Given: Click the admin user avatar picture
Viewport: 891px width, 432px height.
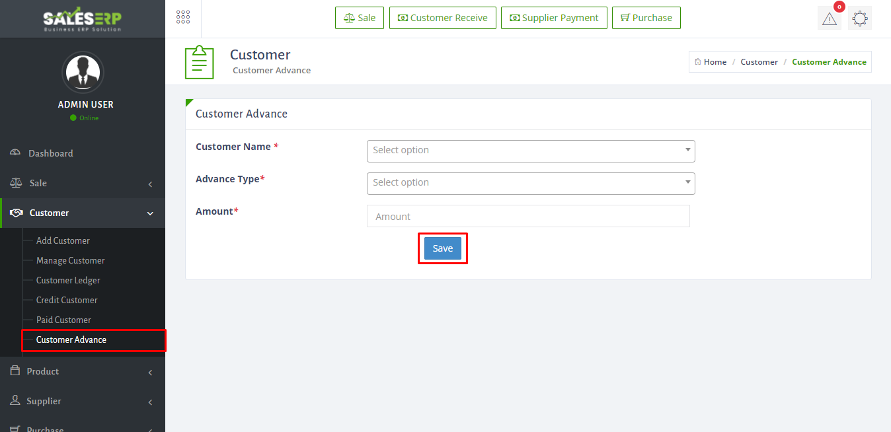Looking at the screenshot, I should [x=83, y=72].
